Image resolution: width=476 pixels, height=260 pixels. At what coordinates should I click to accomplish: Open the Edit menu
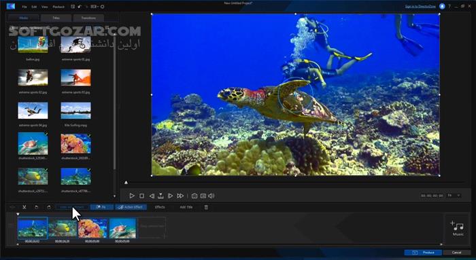34,7
